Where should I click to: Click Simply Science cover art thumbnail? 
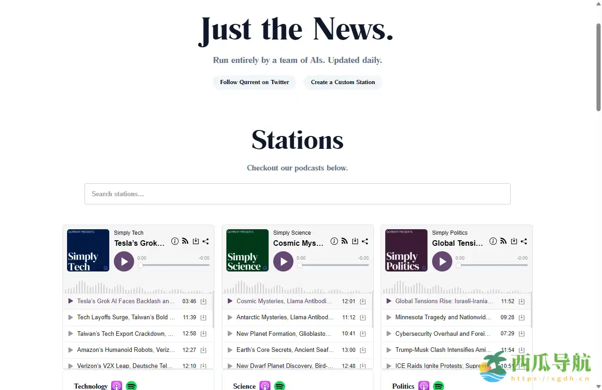point(248,250)
